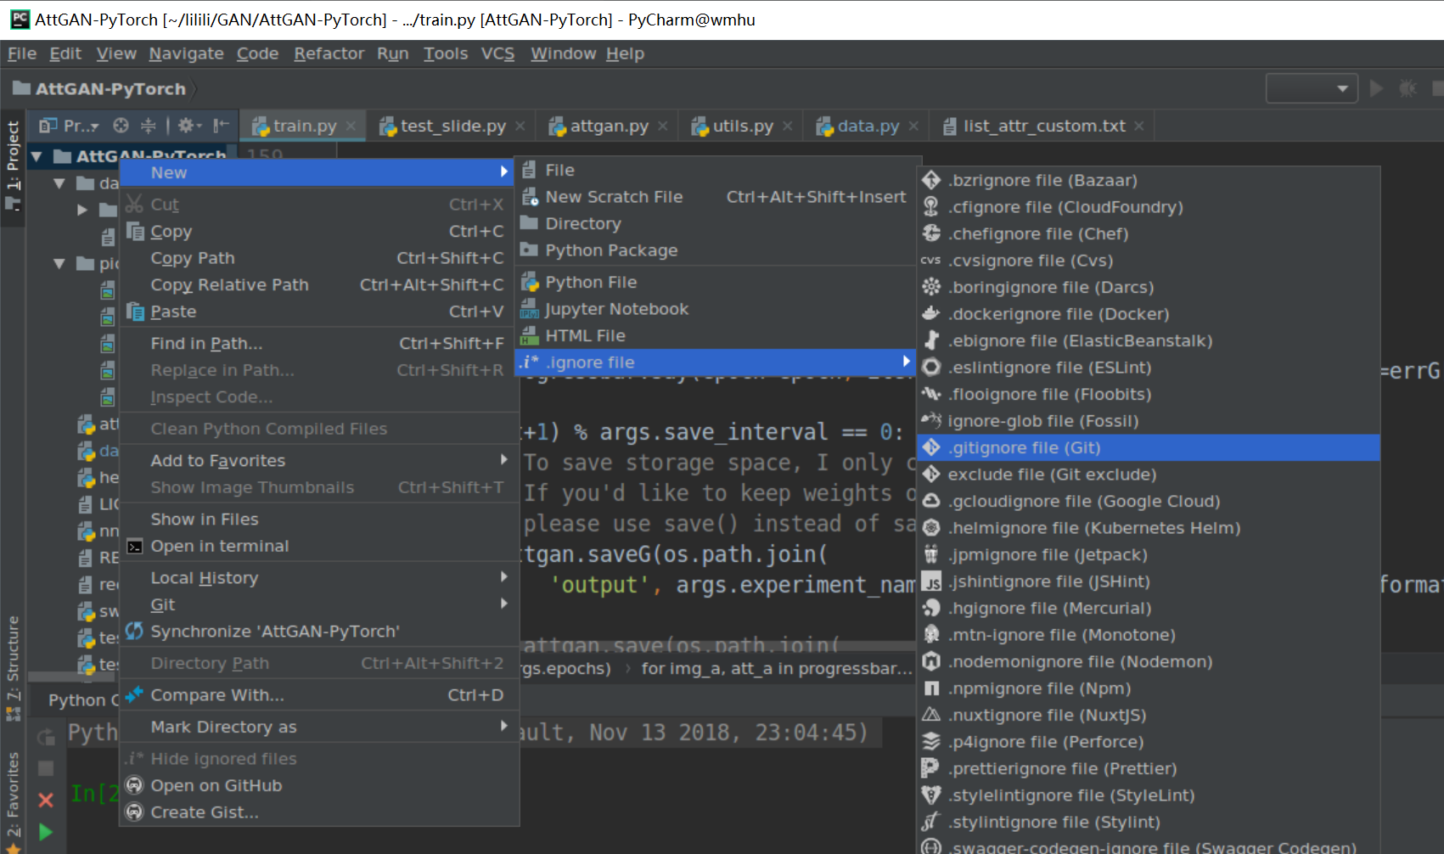This screenshot has height=854, width=1444.
Task: Click the ElasticBeanstalk ebignore icon
Action: tap(931, 340)
